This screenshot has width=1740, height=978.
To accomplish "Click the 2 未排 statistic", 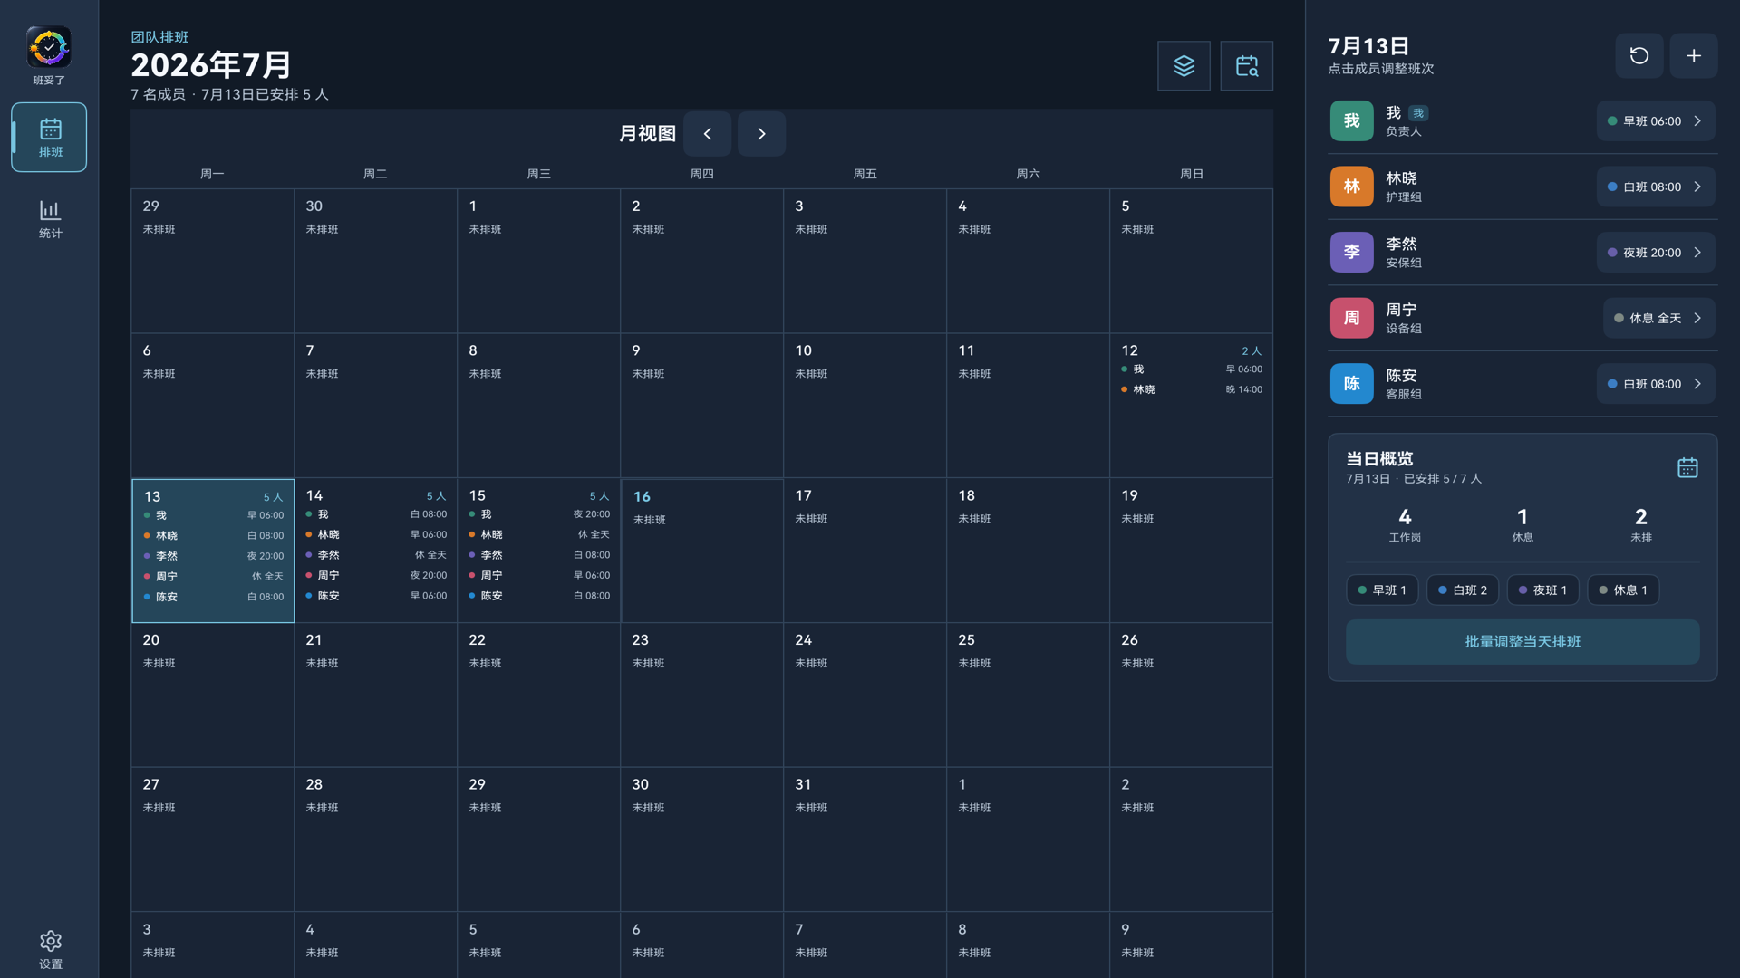I will click(1640, 524).
